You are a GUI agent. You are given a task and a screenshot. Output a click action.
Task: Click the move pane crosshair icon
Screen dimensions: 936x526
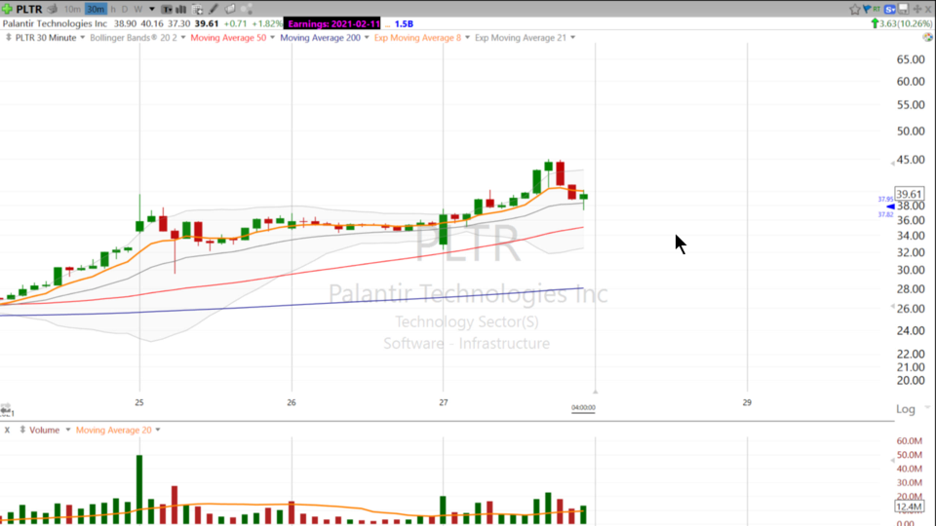(917, 9)
